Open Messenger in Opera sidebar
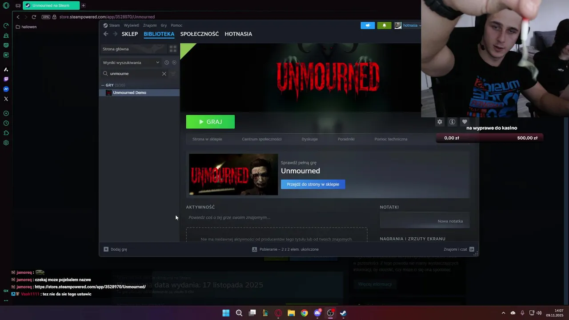Image resolution: width=569 pixels, height=320 pixels. [6, 89]
